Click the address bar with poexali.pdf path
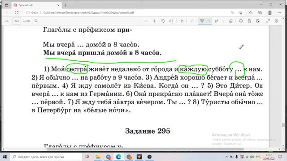This screenshot has width=287, height=161. tap(128, 13)
